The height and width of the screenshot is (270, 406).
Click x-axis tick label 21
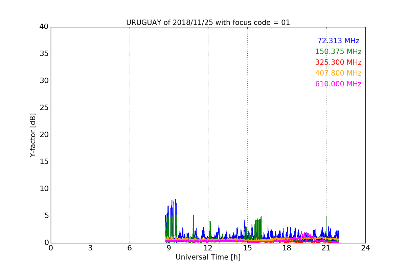pyautogui.click(x=326, y=248)
